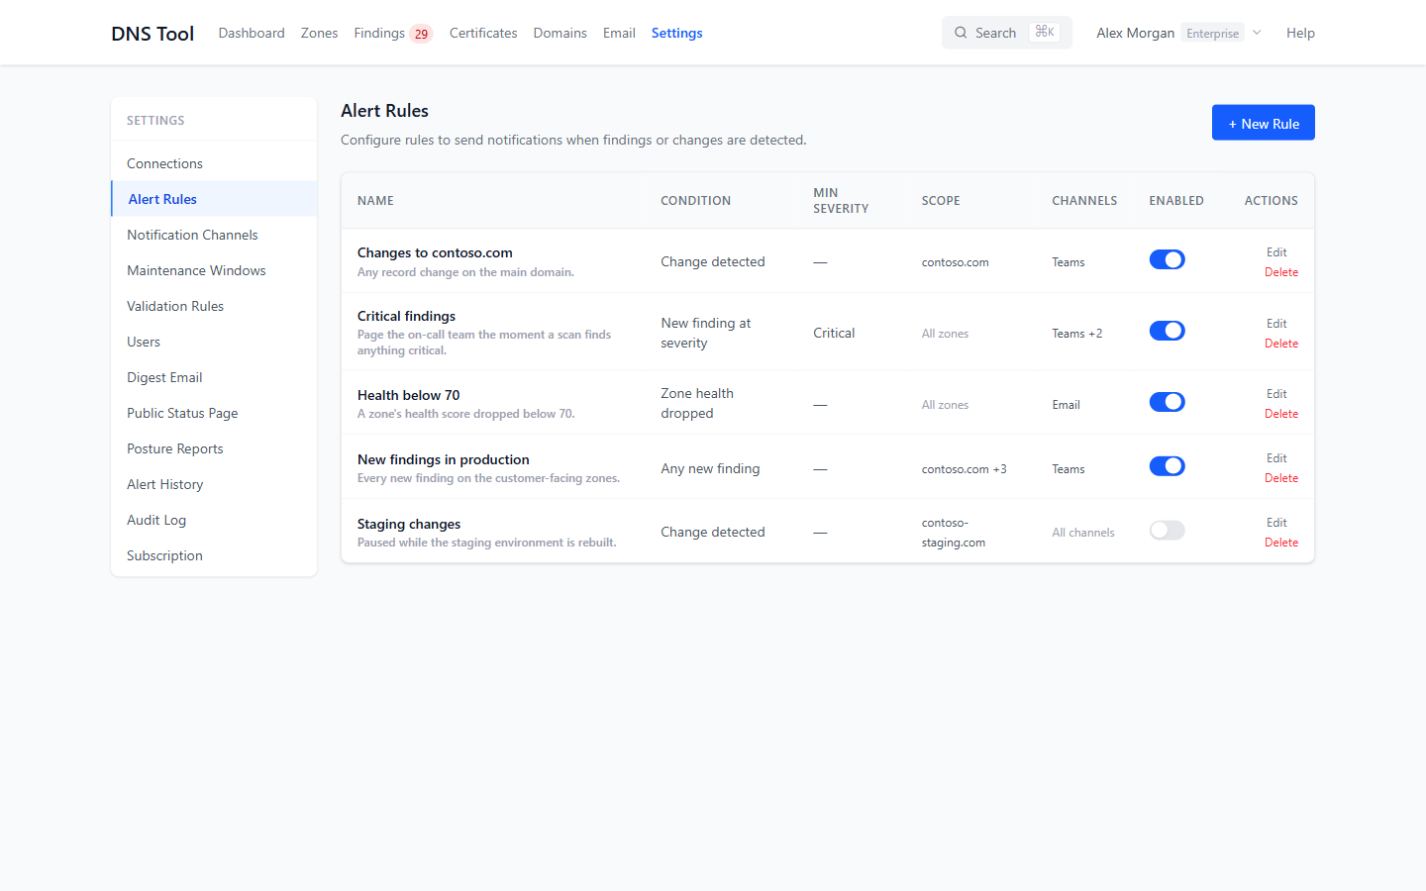This screenshot has width=1426, height=891.
Task: Delete the New findings in production rule
Action: (1281, 478)
